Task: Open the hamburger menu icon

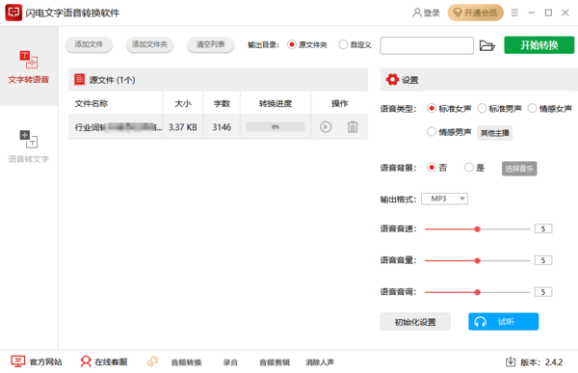Action: coord(514,13)
